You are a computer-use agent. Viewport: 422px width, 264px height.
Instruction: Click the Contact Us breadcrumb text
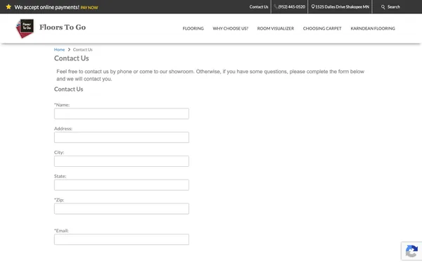(82, 49)
